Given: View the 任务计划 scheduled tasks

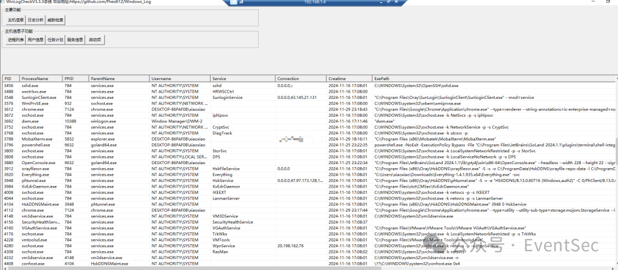Looking at the screenshot, I should (56, 40).
